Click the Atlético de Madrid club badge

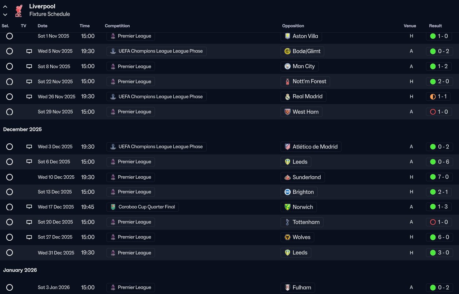(288, 147)
